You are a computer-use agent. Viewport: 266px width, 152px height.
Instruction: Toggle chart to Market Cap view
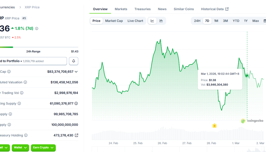114,21
